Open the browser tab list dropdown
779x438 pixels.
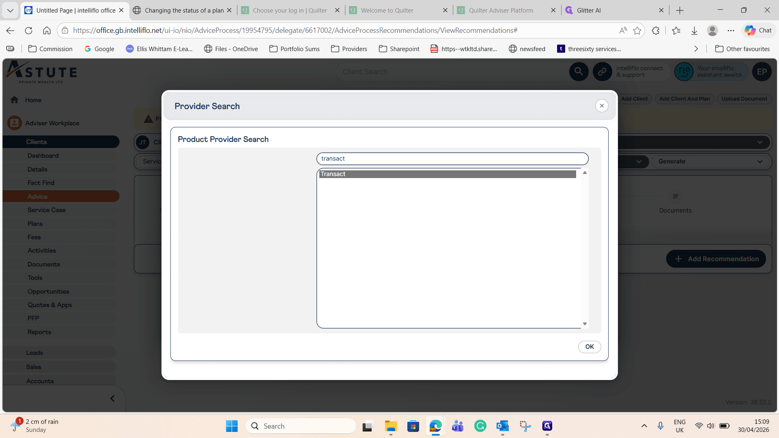click(10, 11)
